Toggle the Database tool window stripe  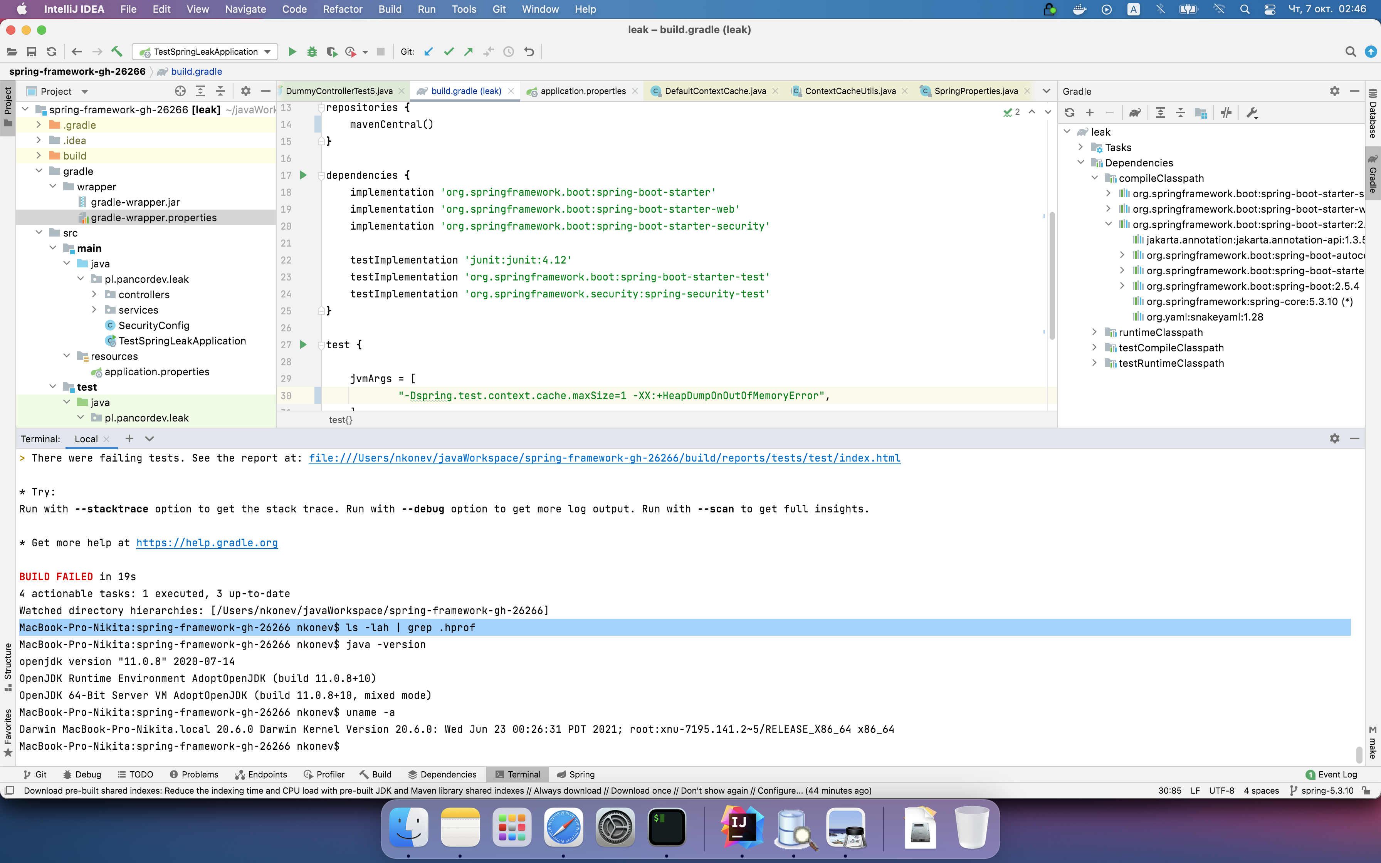1373,114
